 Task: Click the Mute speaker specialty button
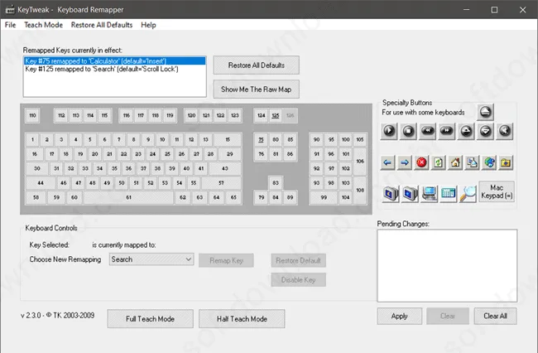click(505, 131)
